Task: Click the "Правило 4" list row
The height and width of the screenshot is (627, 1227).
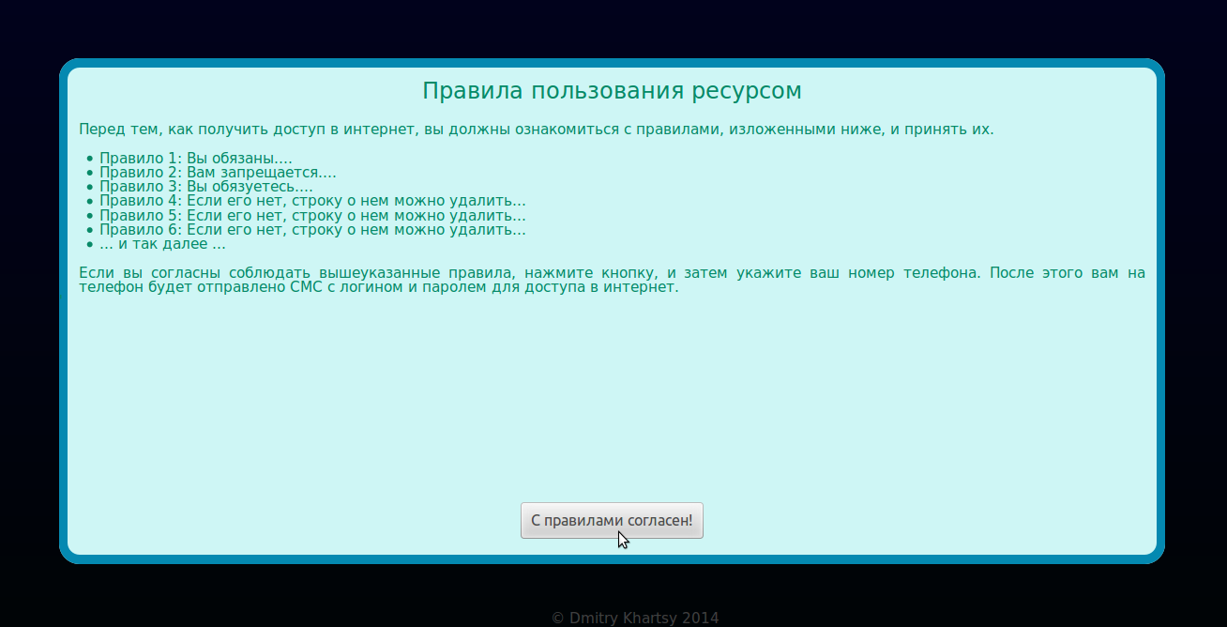Action: tap(312, 201)
